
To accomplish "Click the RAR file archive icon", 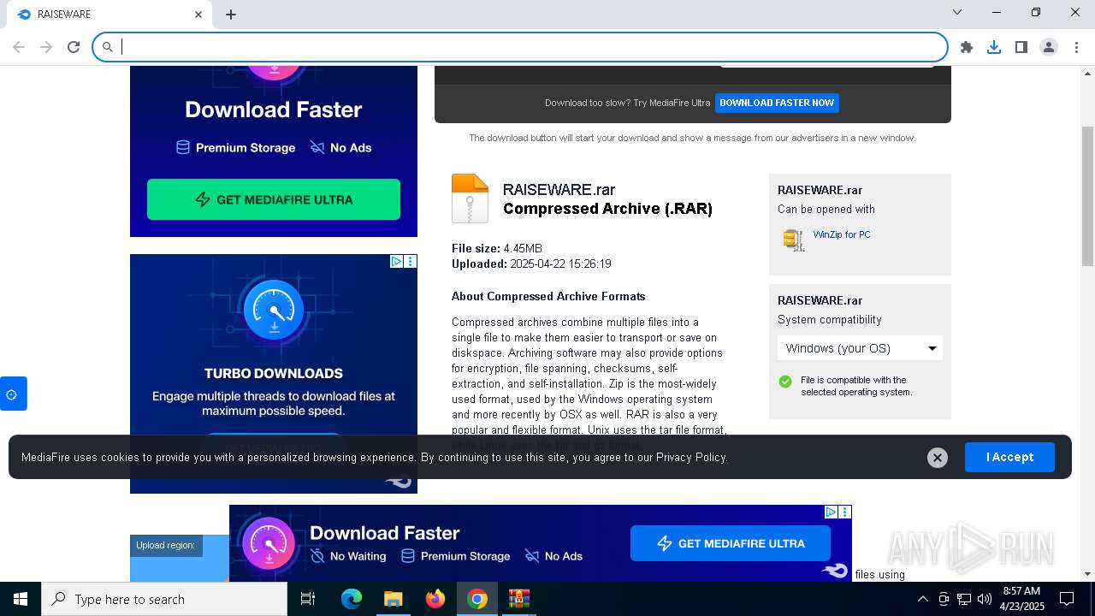I will (x=470, y=198).
